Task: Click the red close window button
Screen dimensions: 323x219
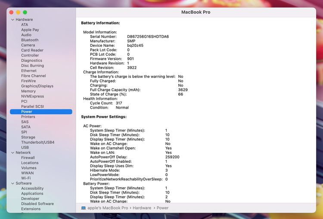Action: coord(12,12)
